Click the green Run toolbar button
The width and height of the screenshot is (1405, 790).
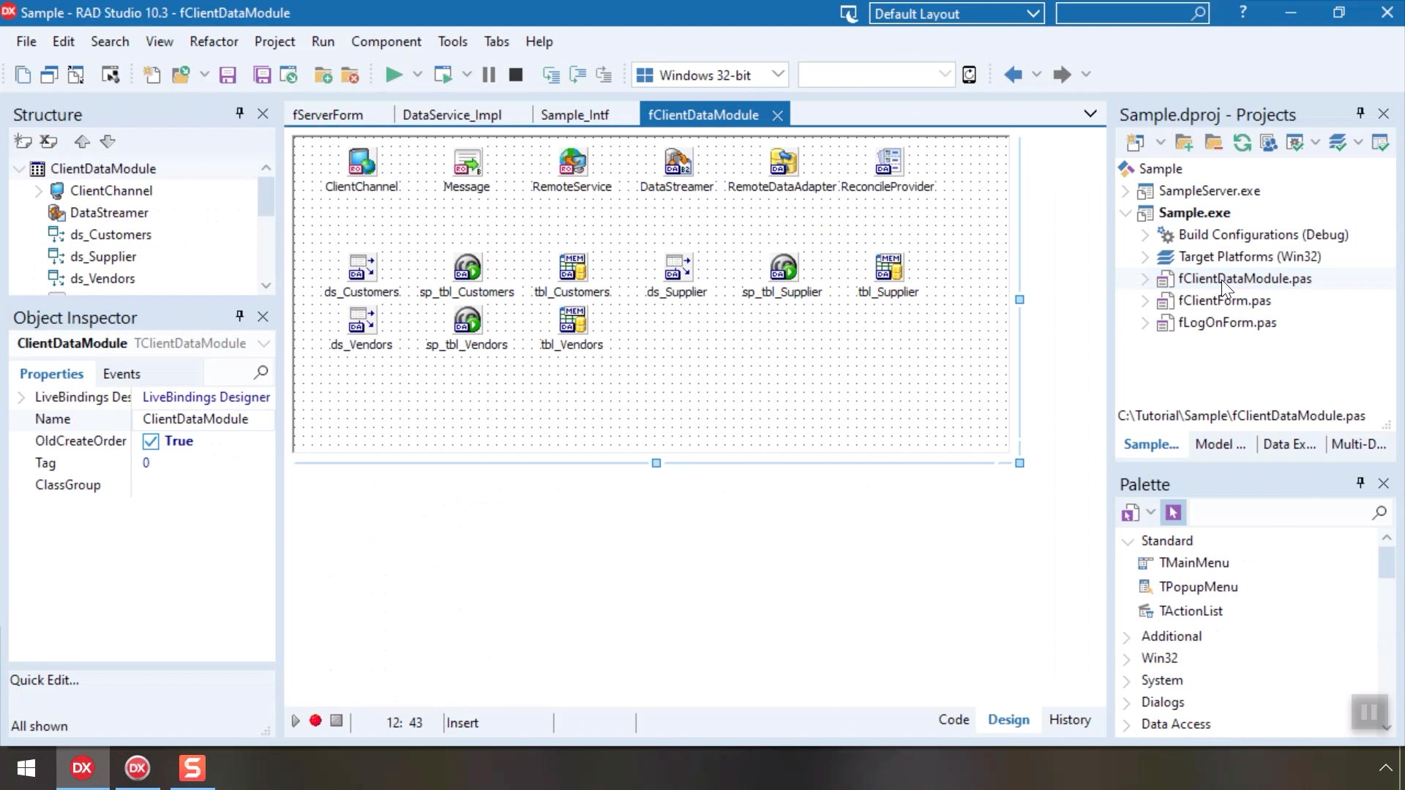point(394,75)
